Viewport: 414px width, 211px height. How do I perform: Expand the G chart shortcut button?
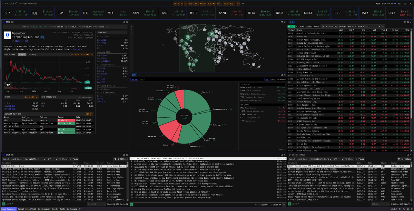(74, 54)
